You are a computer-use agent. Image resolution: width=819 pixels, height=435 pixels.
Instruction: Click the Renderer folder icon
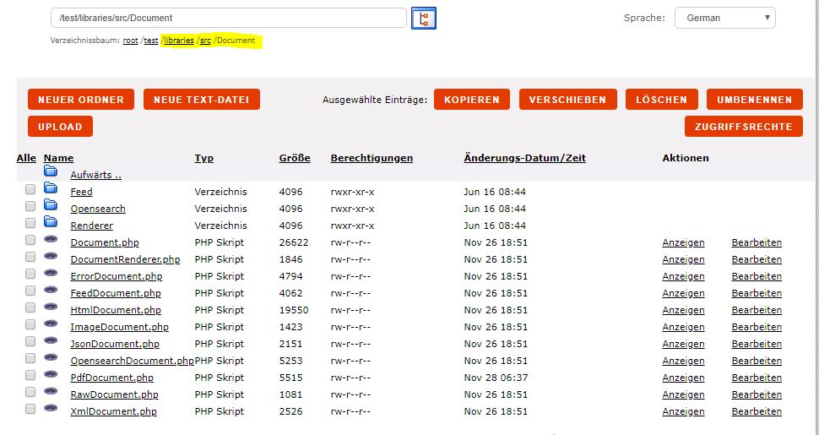[x=51, y=223]
